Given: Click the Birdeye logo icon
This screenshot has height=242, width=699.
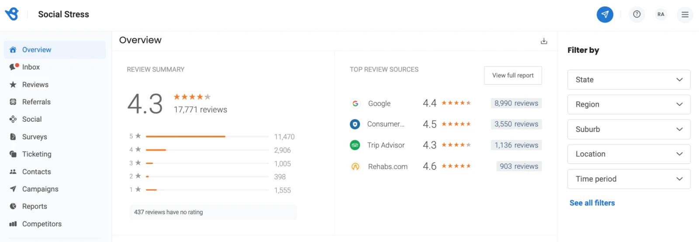Looking at the screenshot, I should click(x=12, y=14).
